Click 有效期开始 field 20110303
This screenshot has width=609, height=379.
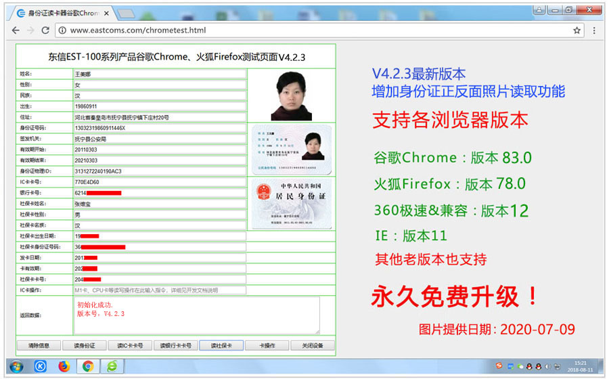click(x=160, y=150)
